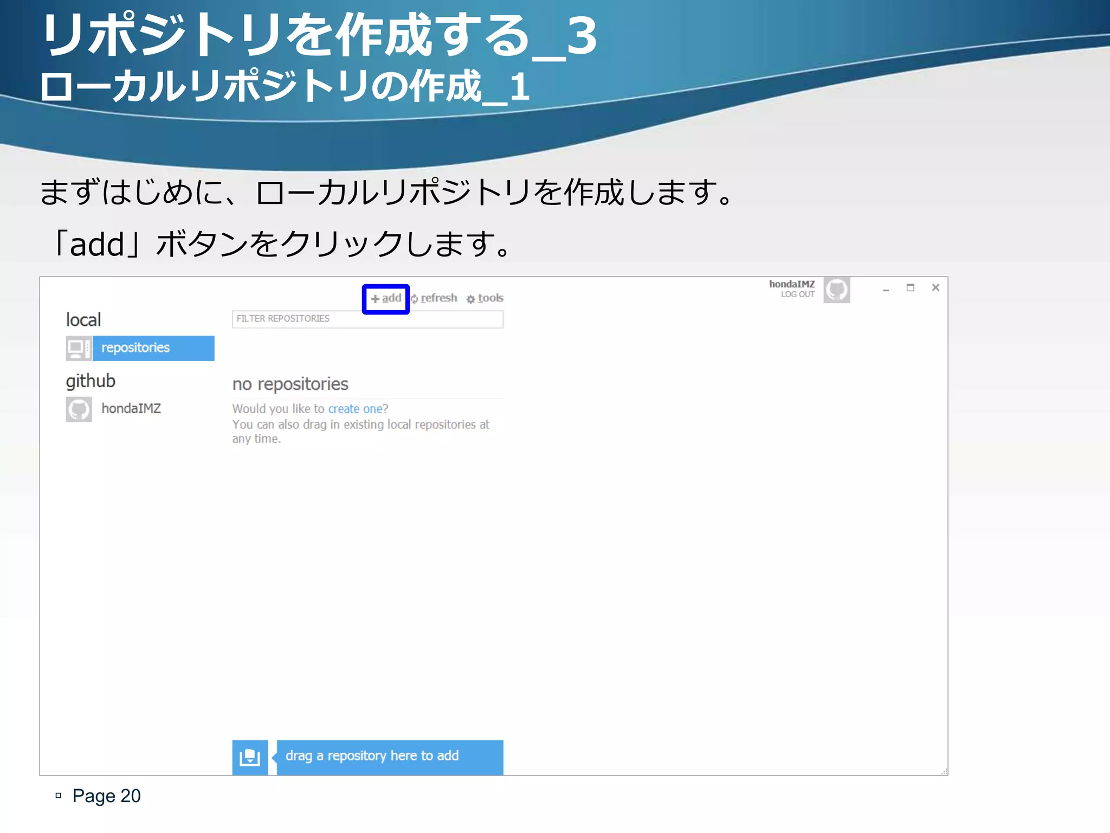The image size is (1110, 833).
Task: Close the GitHub window
Action: point(935,288)
